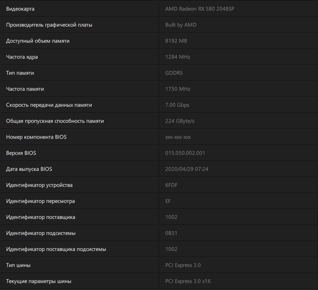The width and height of the screenshot is (318, 290).
Task: Select the device ID 6FDF value
Action: click(x=171, y=185)
